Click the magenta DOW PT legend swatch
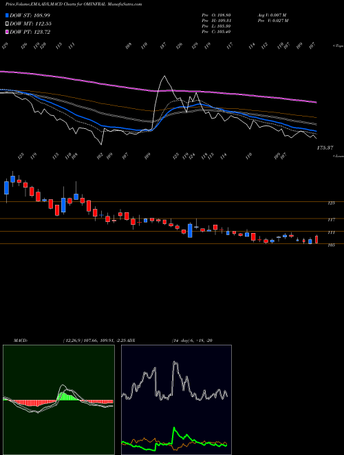 (x=7, y=32)
